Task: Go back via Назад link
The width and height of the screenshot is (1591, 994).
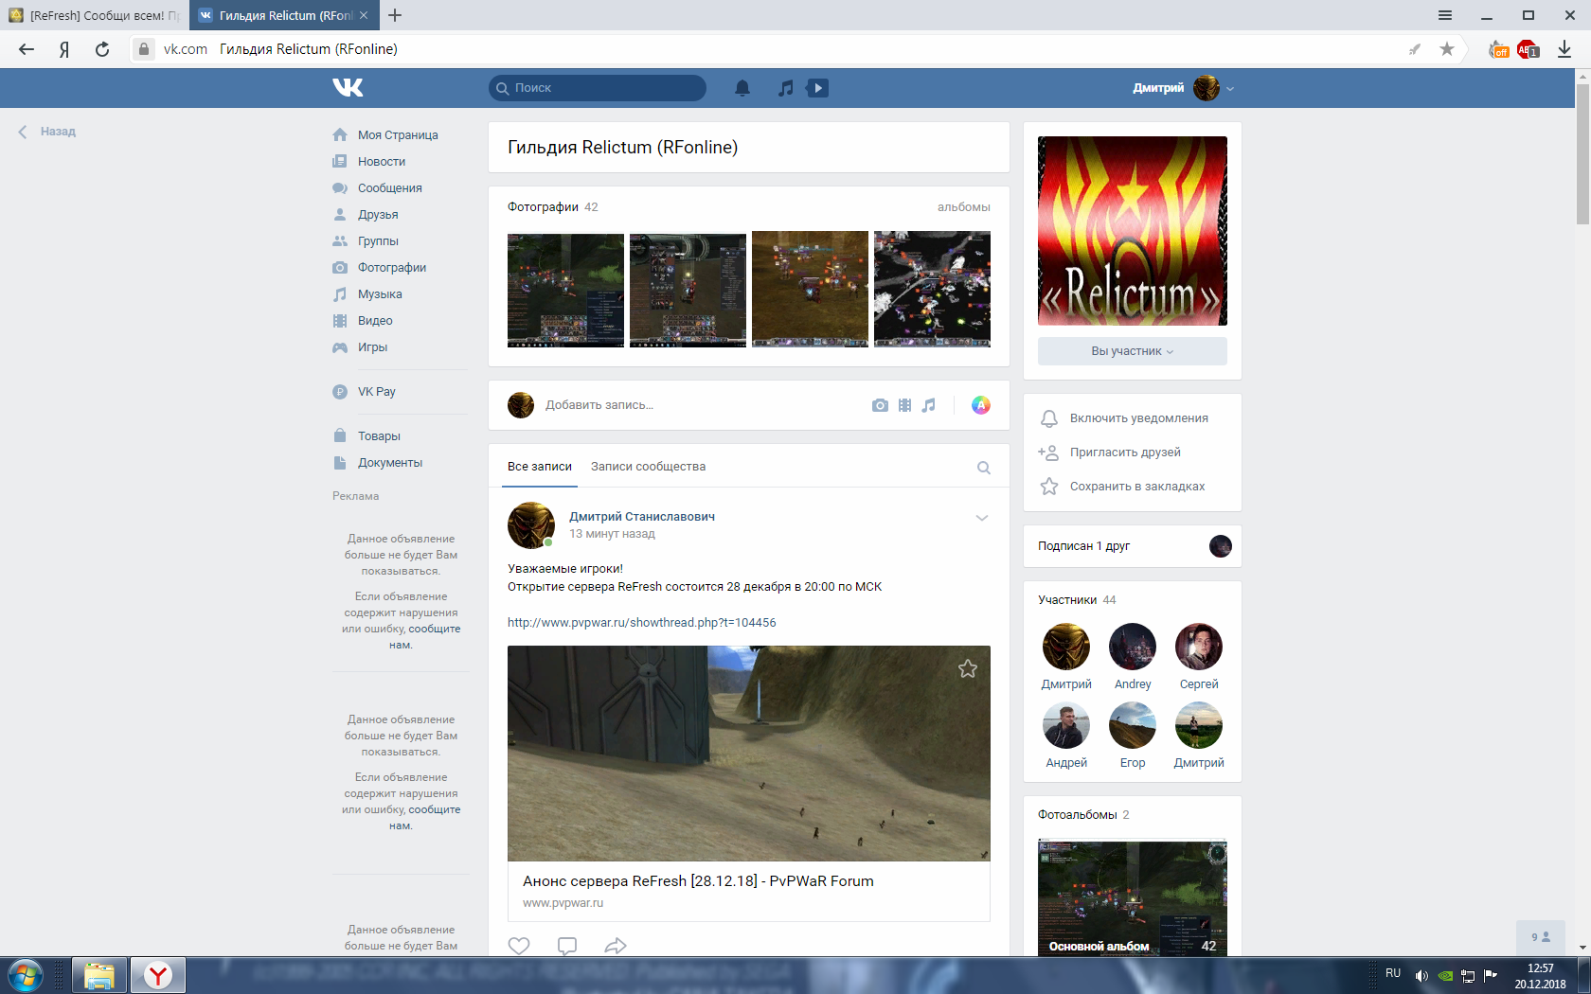Action: point(47,132)
